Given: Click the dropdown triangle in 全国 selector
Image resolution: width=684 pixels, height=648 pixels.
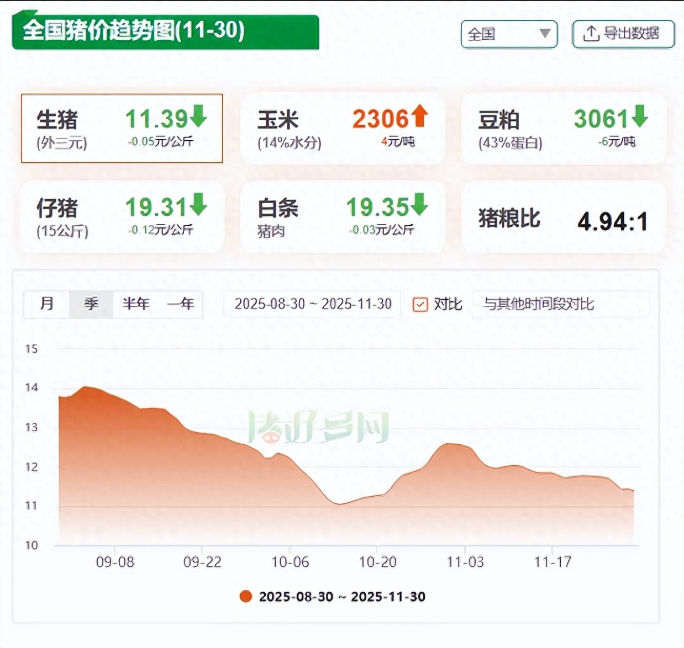Looking at the screenshot, I should (545, 34).
